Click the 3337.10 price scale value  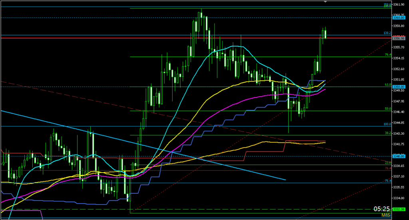[399, 177]
